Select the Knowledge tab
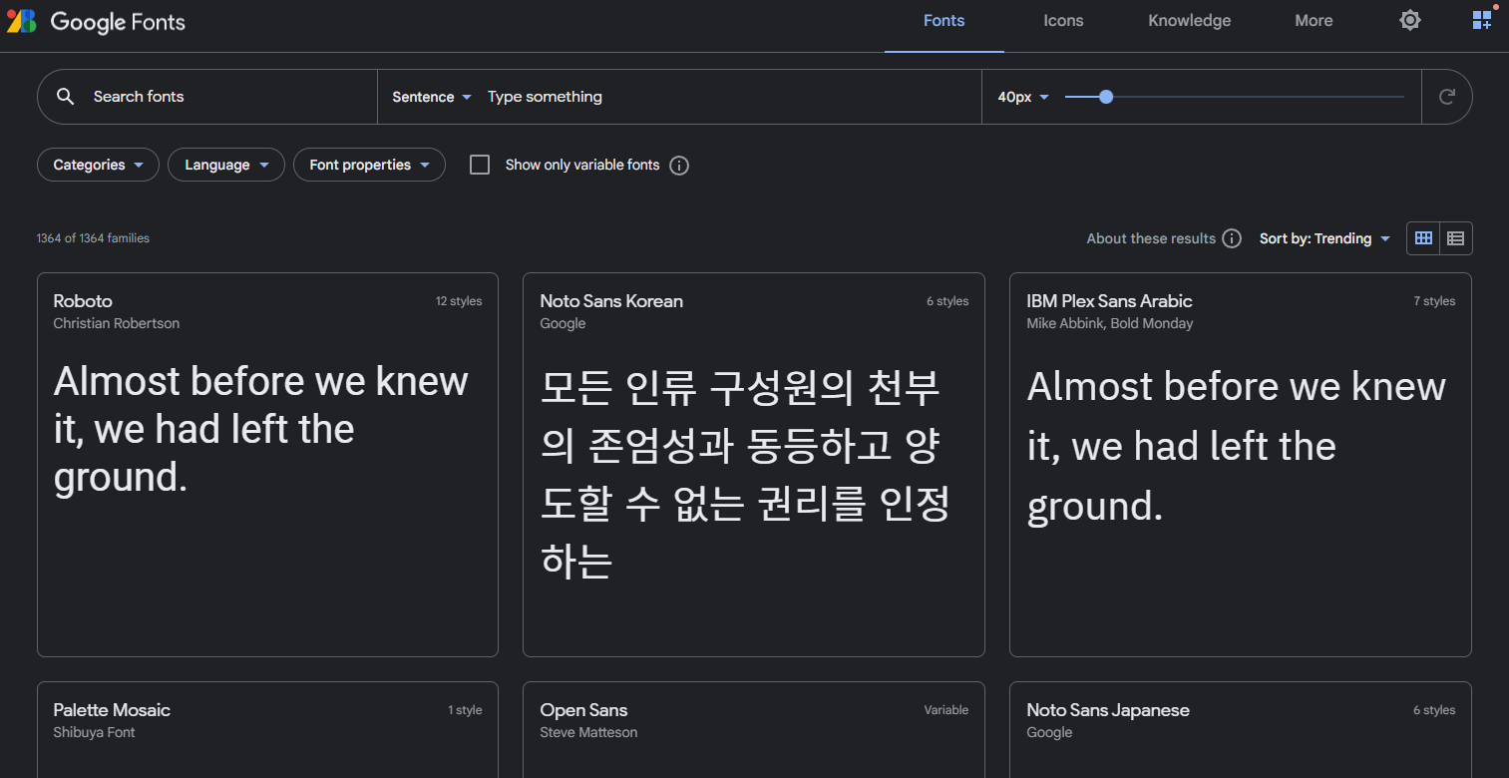 tap(1189, 21)
